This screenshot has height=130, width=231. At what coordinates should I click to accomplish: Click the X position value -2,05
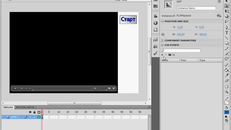coord(180,27)
